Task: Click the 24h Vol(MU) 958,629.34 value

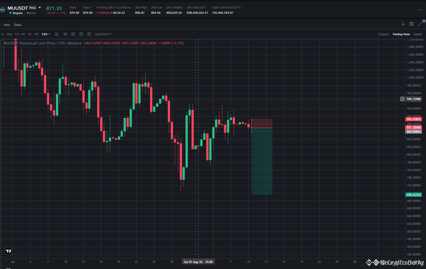Action: point(174,13)
